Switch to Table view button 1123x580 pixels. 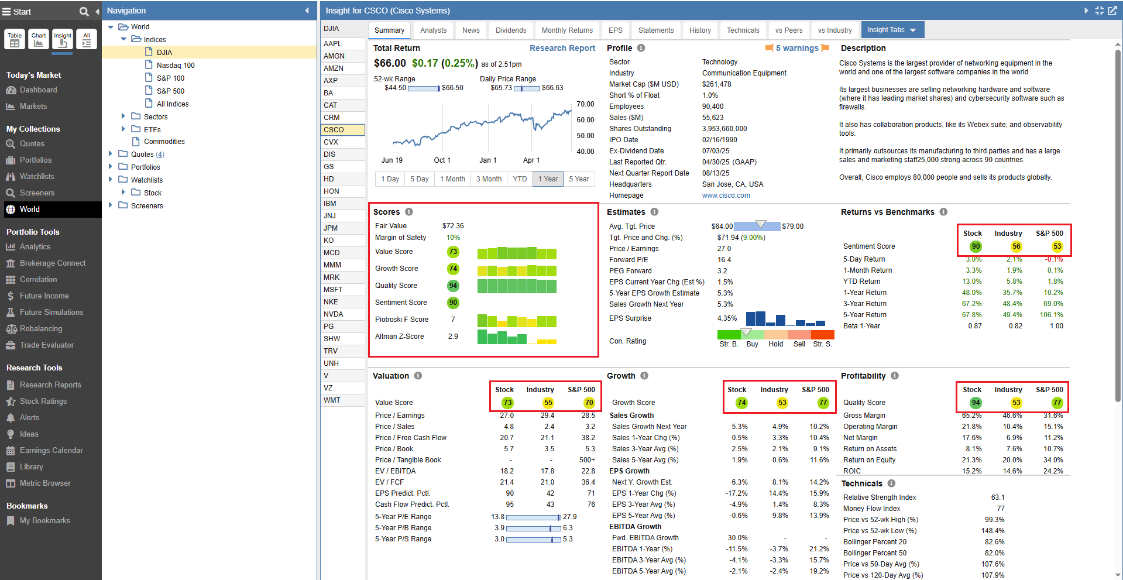point(15,39)
